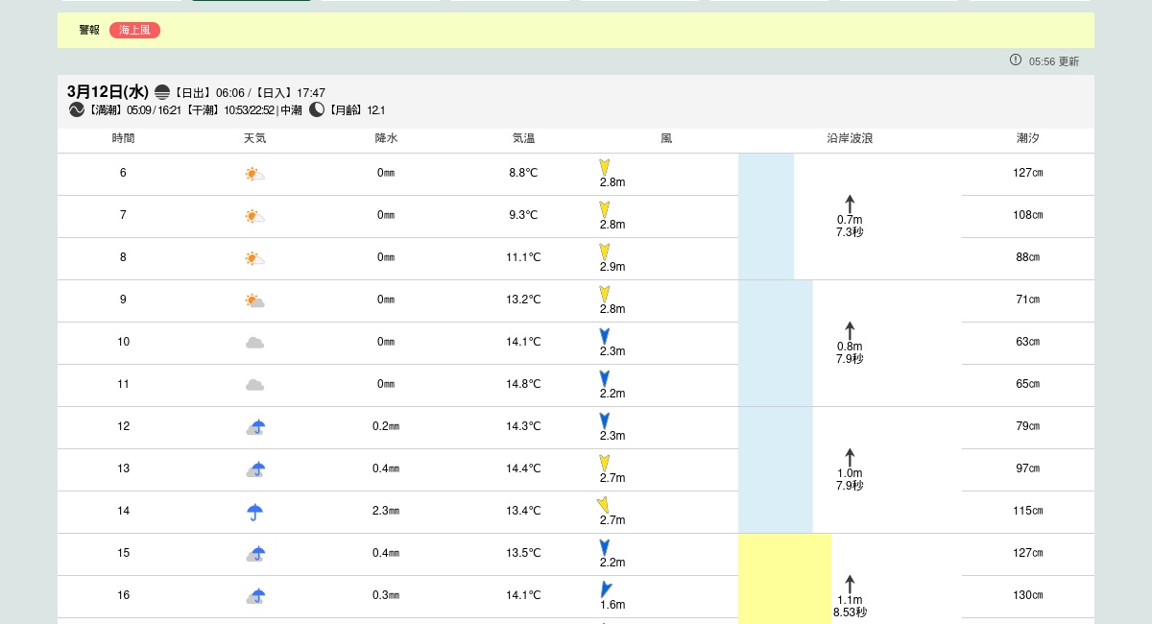Click the moon phase icon before 月齢

[x=317, y=109]
